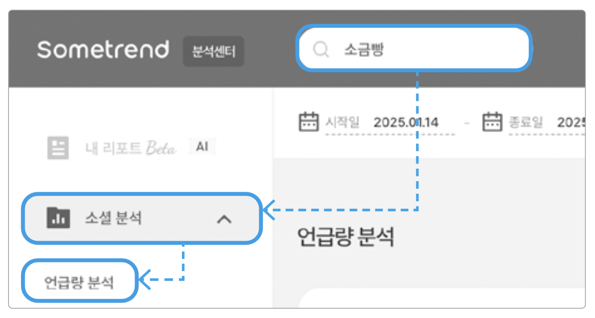595x318 pixels.
Task: Open the 종료일 calendar icon
Action: coord(492,122)
